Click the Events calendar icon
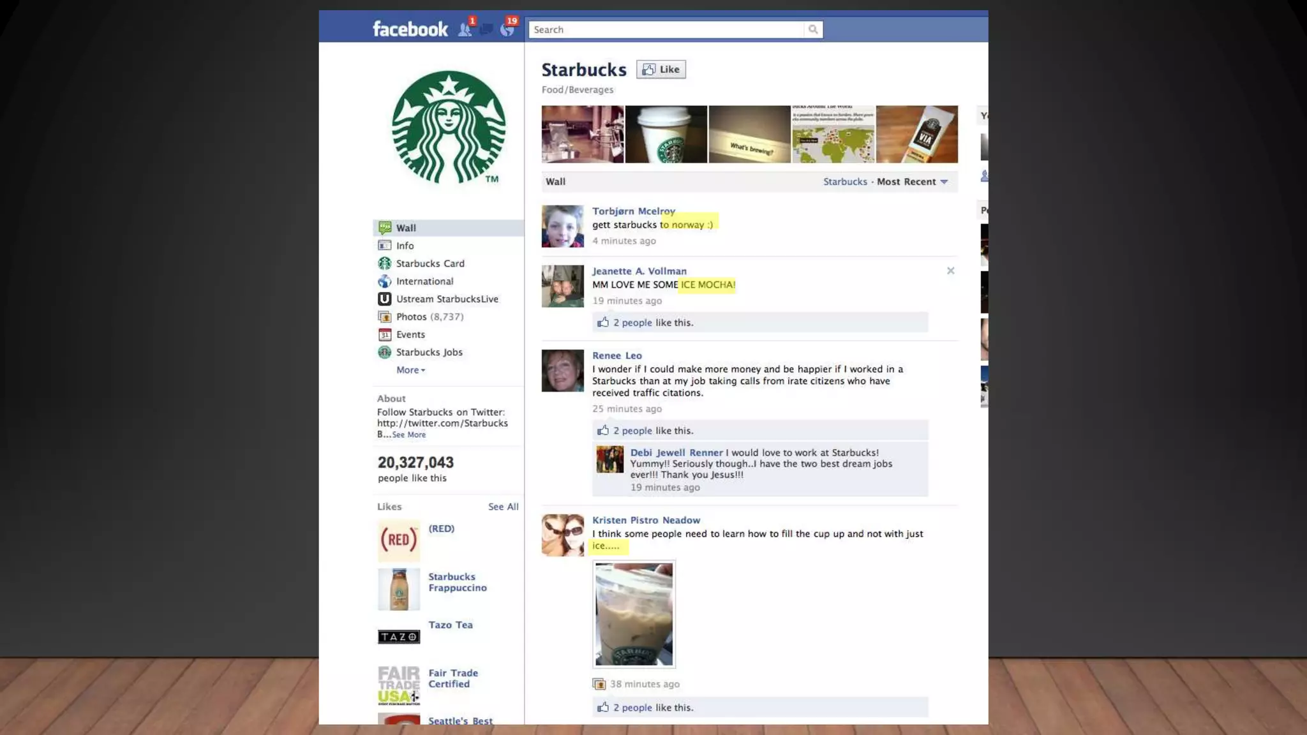Image resolution: width=1307 pixels, height=735 pixels. 384,334
